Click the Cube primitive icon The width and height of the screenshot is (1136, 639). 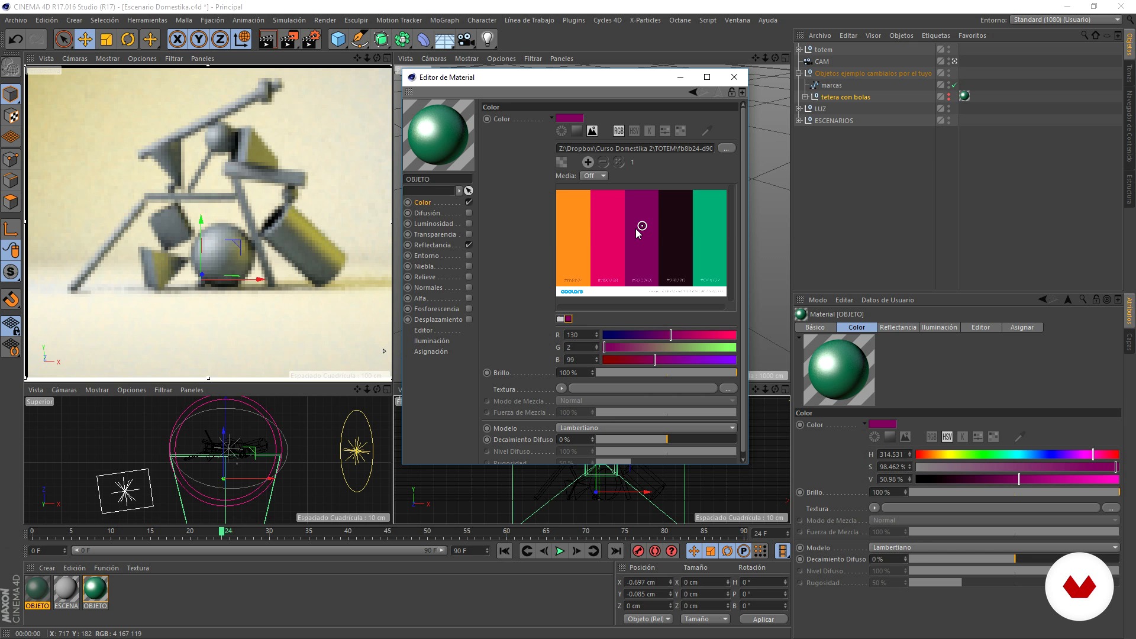338,40
